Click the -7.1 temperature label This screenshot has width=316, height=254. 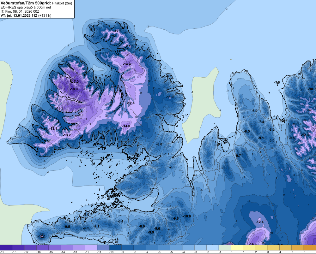(x=96, y=227)
